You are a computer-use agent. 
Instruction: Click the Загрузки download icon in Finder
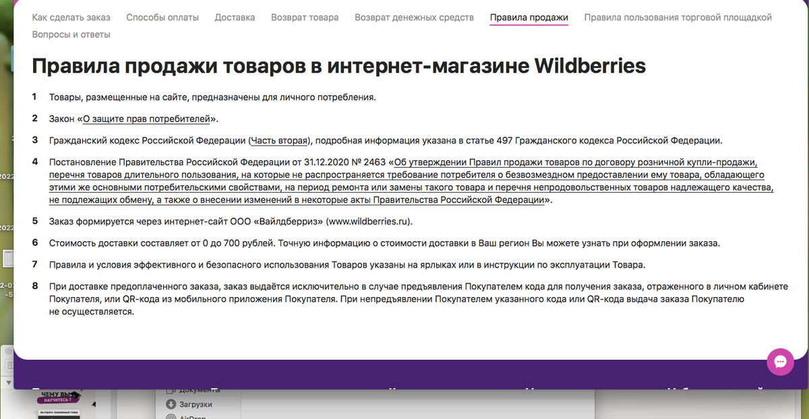[170, 404]
